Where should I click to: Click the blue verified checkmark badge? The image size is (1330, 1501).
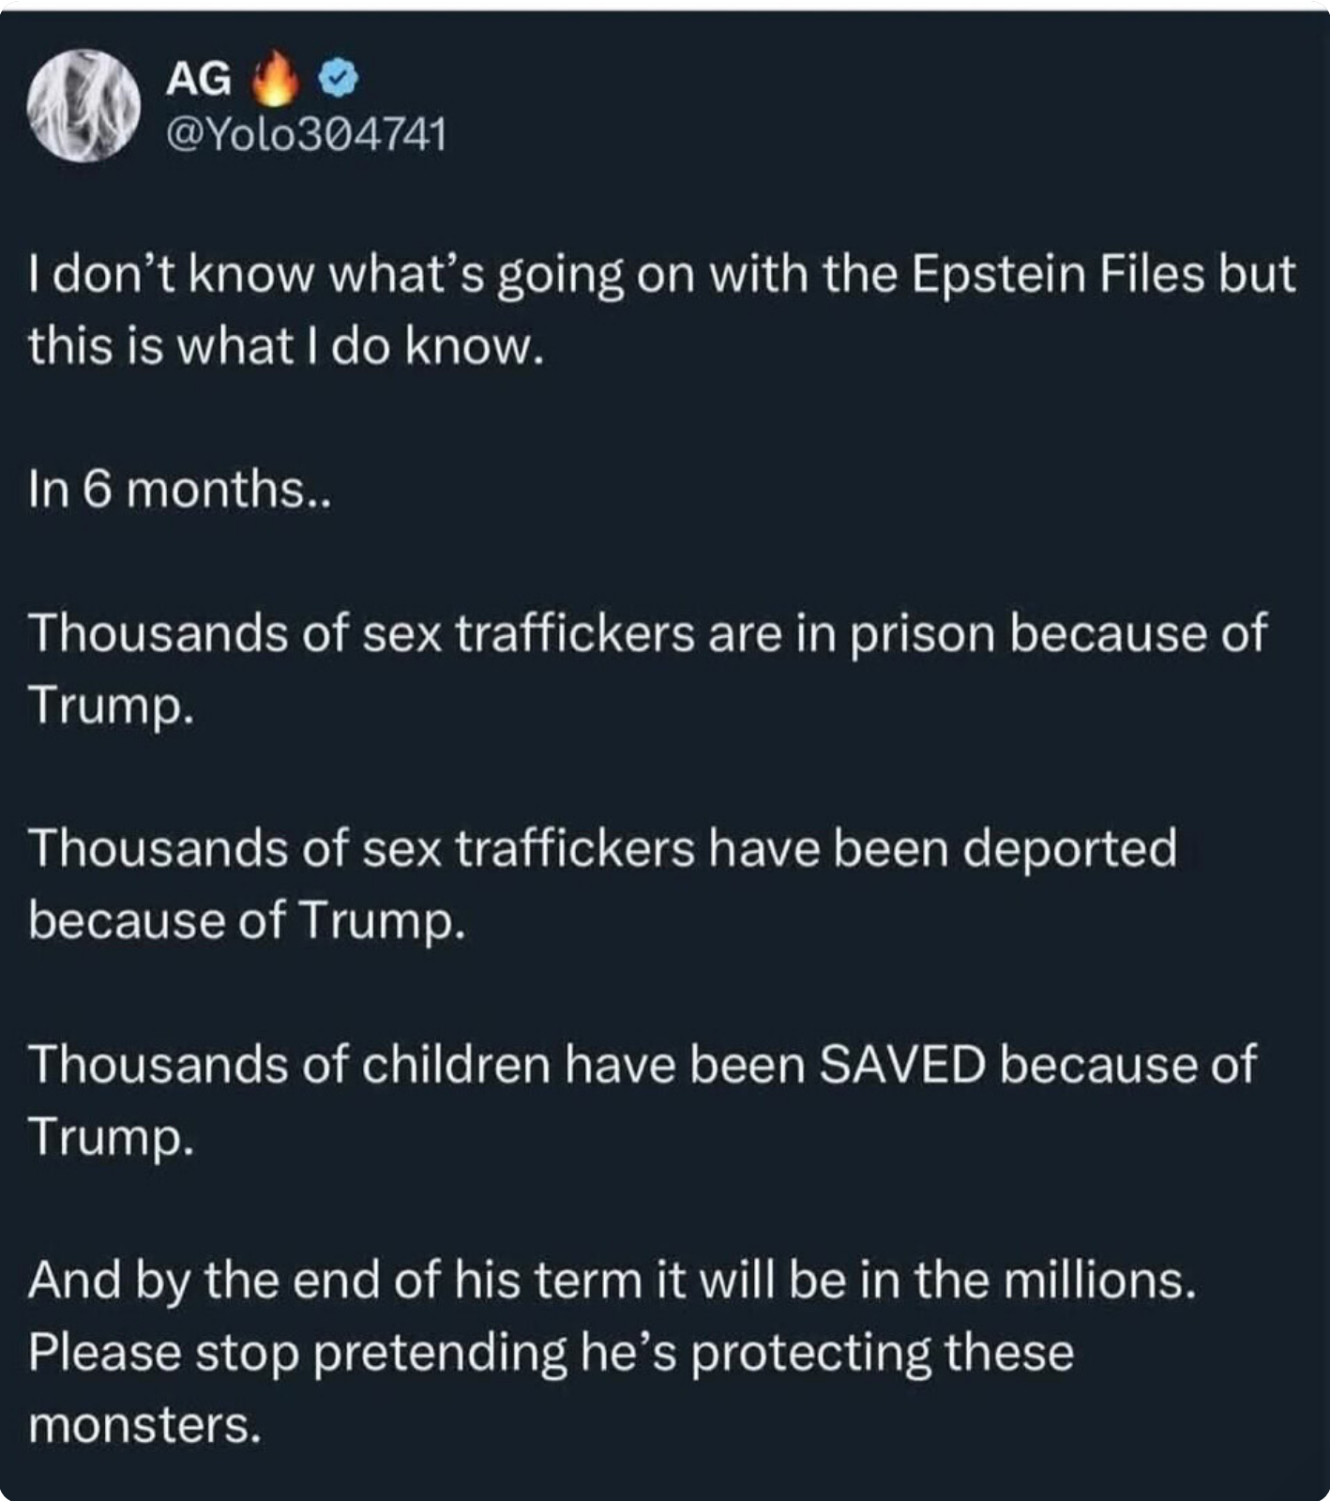click(x=339, y=80)
